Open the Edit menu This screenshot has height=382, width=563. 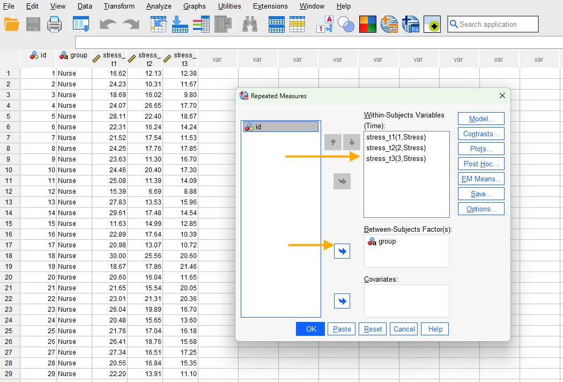point(32,6)
